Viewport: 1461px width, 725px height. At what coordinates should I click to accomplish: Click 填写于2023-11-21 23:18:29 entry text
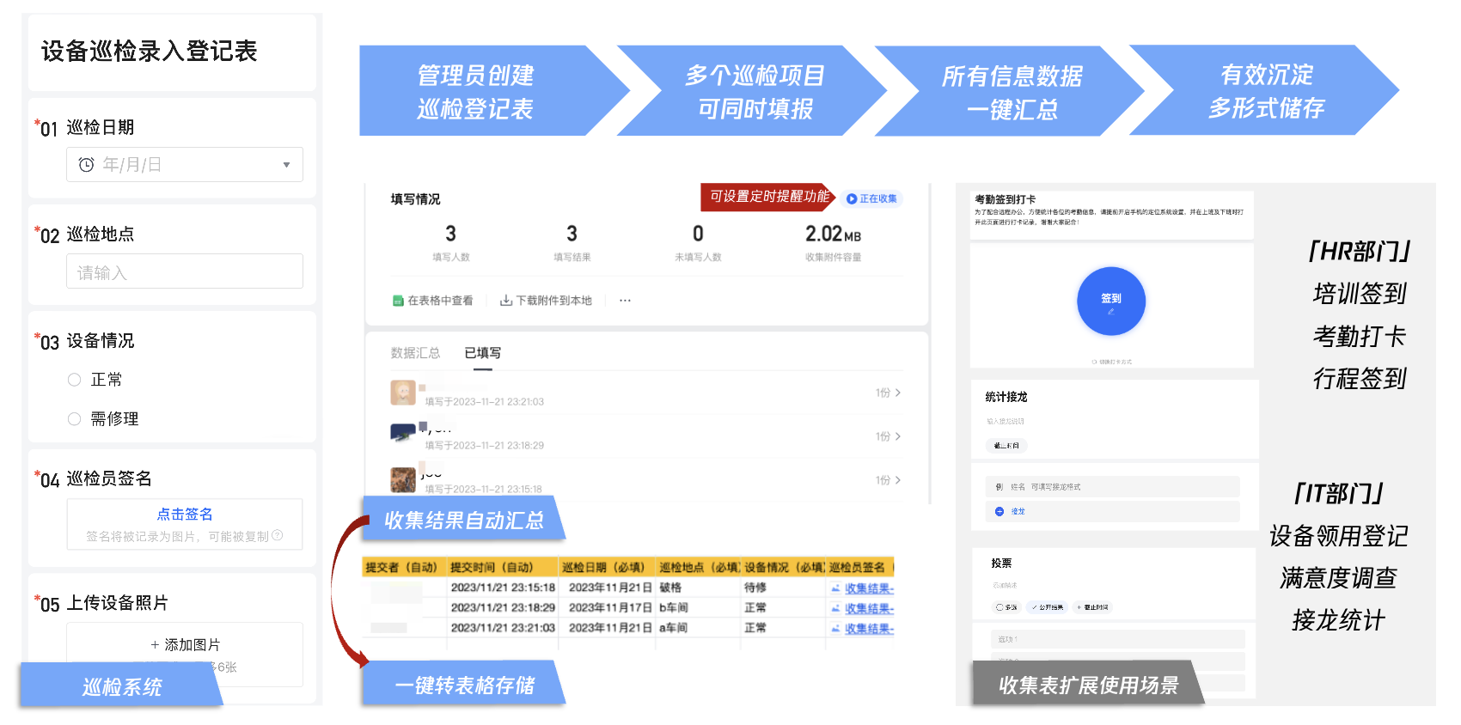click(x=485, y=446)
